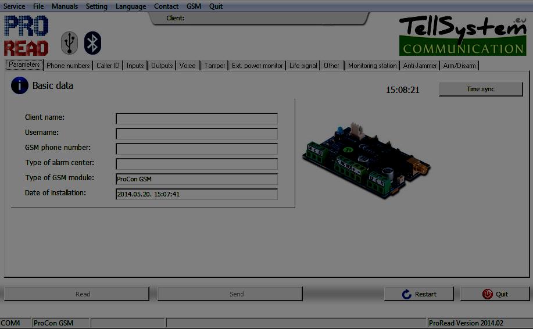This screenshot has height=329, width=533.
Task: Click the 15:08:21 clock display
Action: pyautogui.click(x=402, y=90)
